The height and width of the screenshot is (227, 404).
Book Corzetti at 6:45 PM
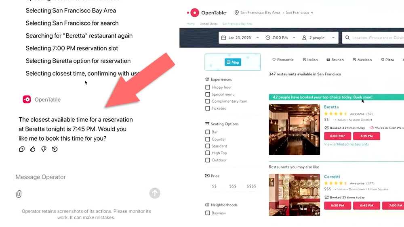pyautogui.click(x=367, y=206)
